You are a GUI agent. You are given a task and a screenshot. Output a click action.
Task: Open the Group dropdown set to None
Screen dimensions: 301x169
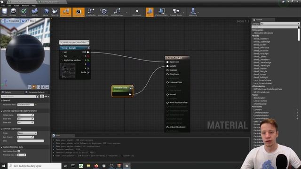coord(27,133)
